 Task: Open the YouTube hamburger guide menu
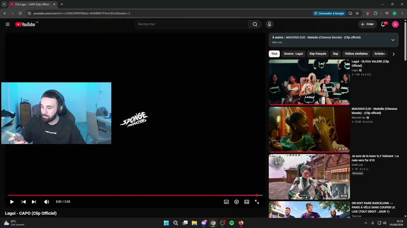coord(8,24)
